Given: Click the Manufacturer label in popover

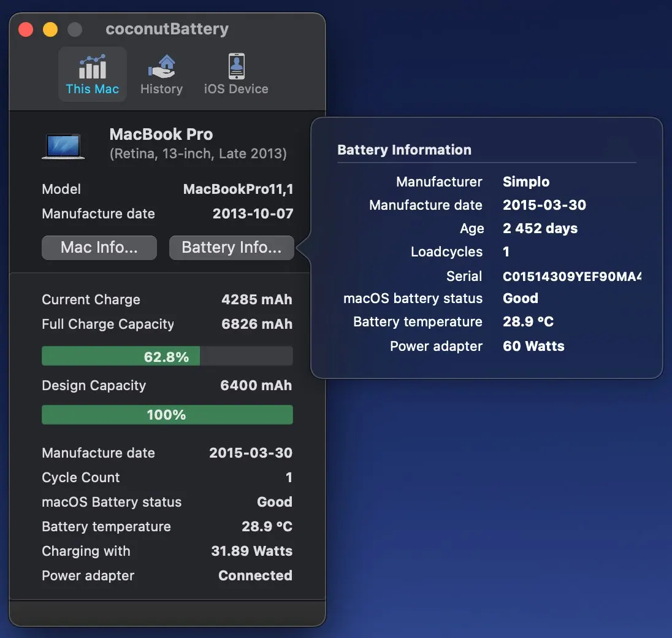Looking at the screenshot, I should tap(439, 182).
